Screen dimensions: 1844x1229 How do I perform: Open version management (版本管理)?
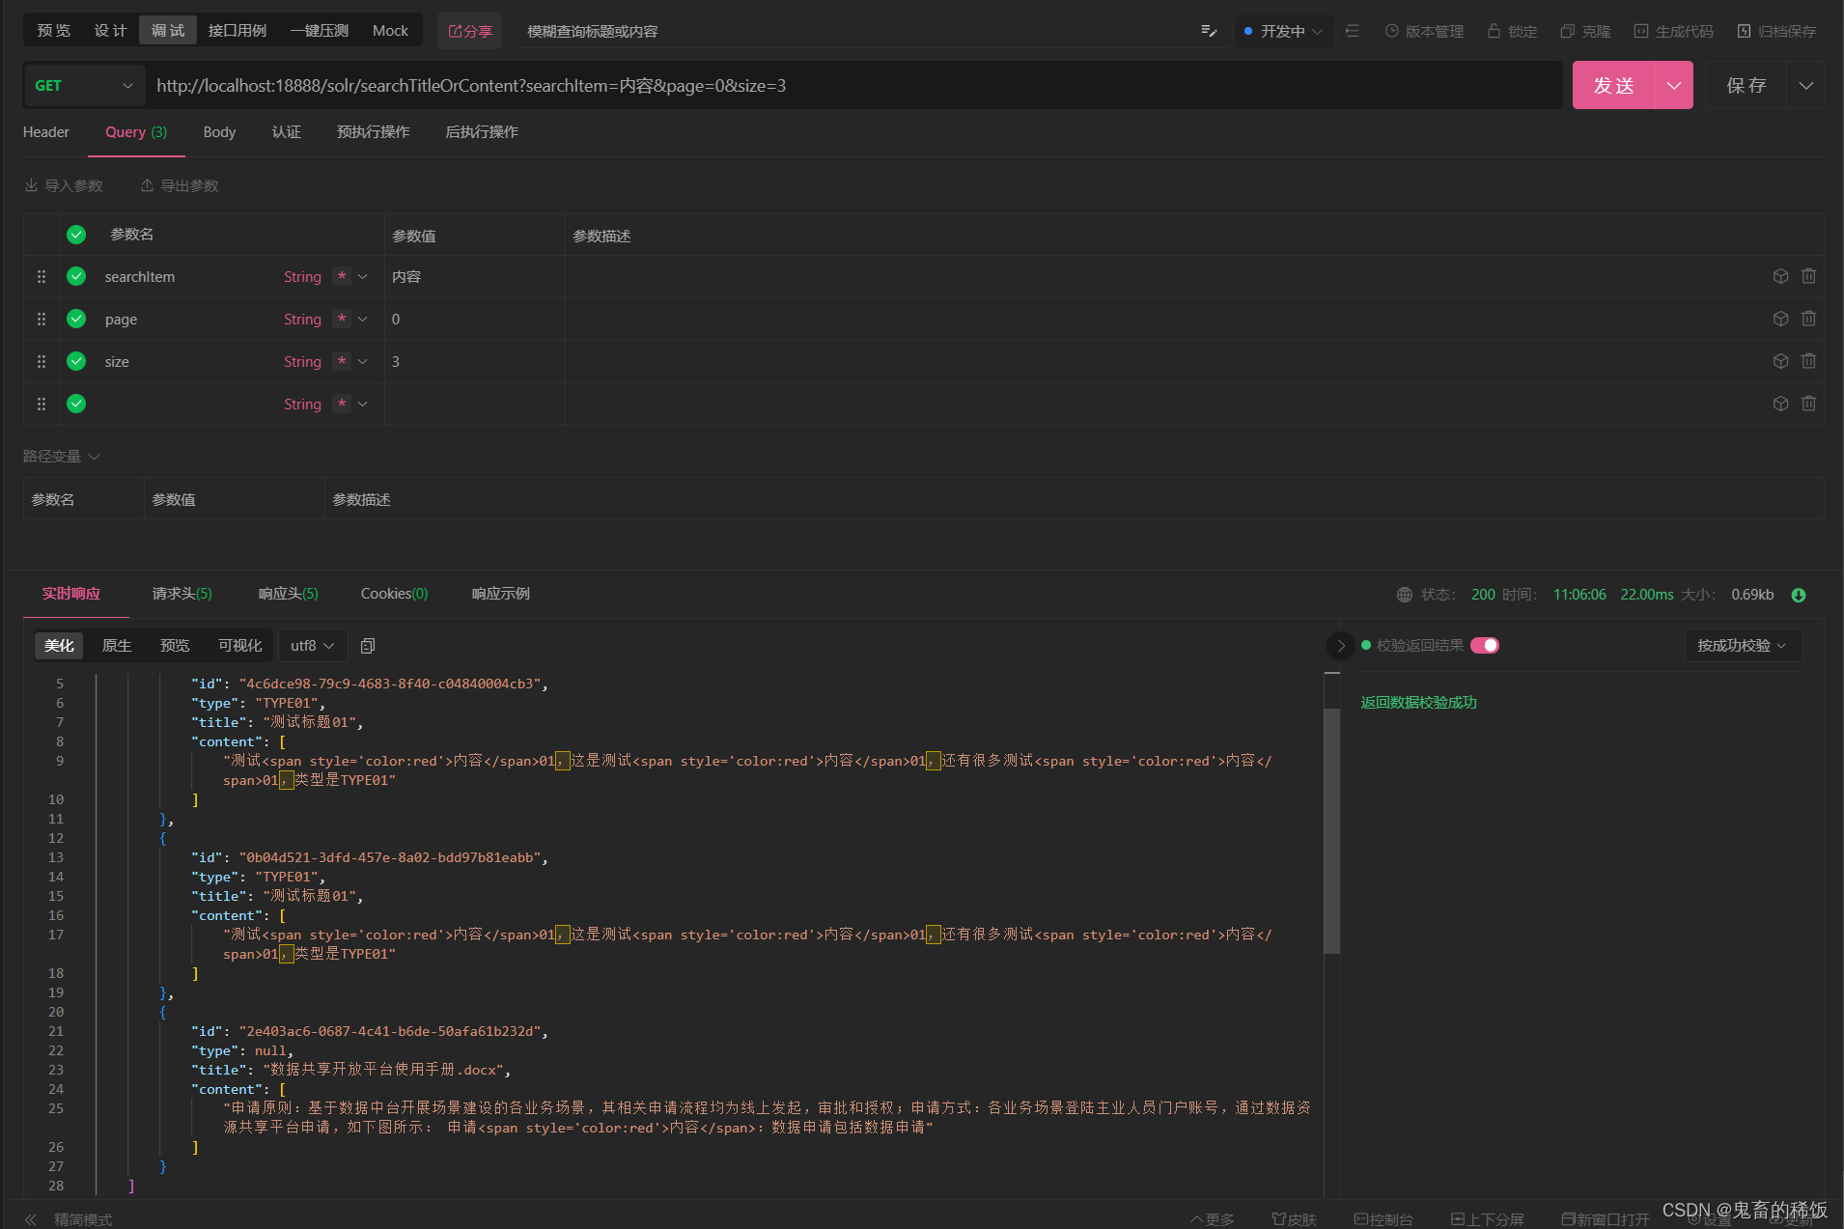click(1424, 31)
